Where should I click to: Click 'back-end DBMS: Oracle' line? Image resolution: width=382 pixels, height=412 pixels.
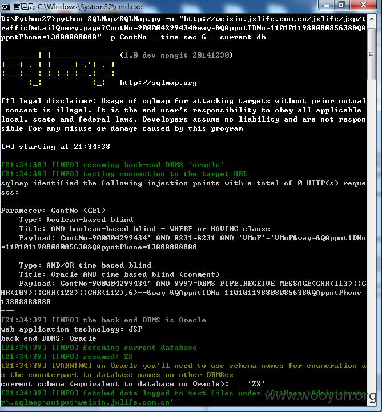click(49, 338)
